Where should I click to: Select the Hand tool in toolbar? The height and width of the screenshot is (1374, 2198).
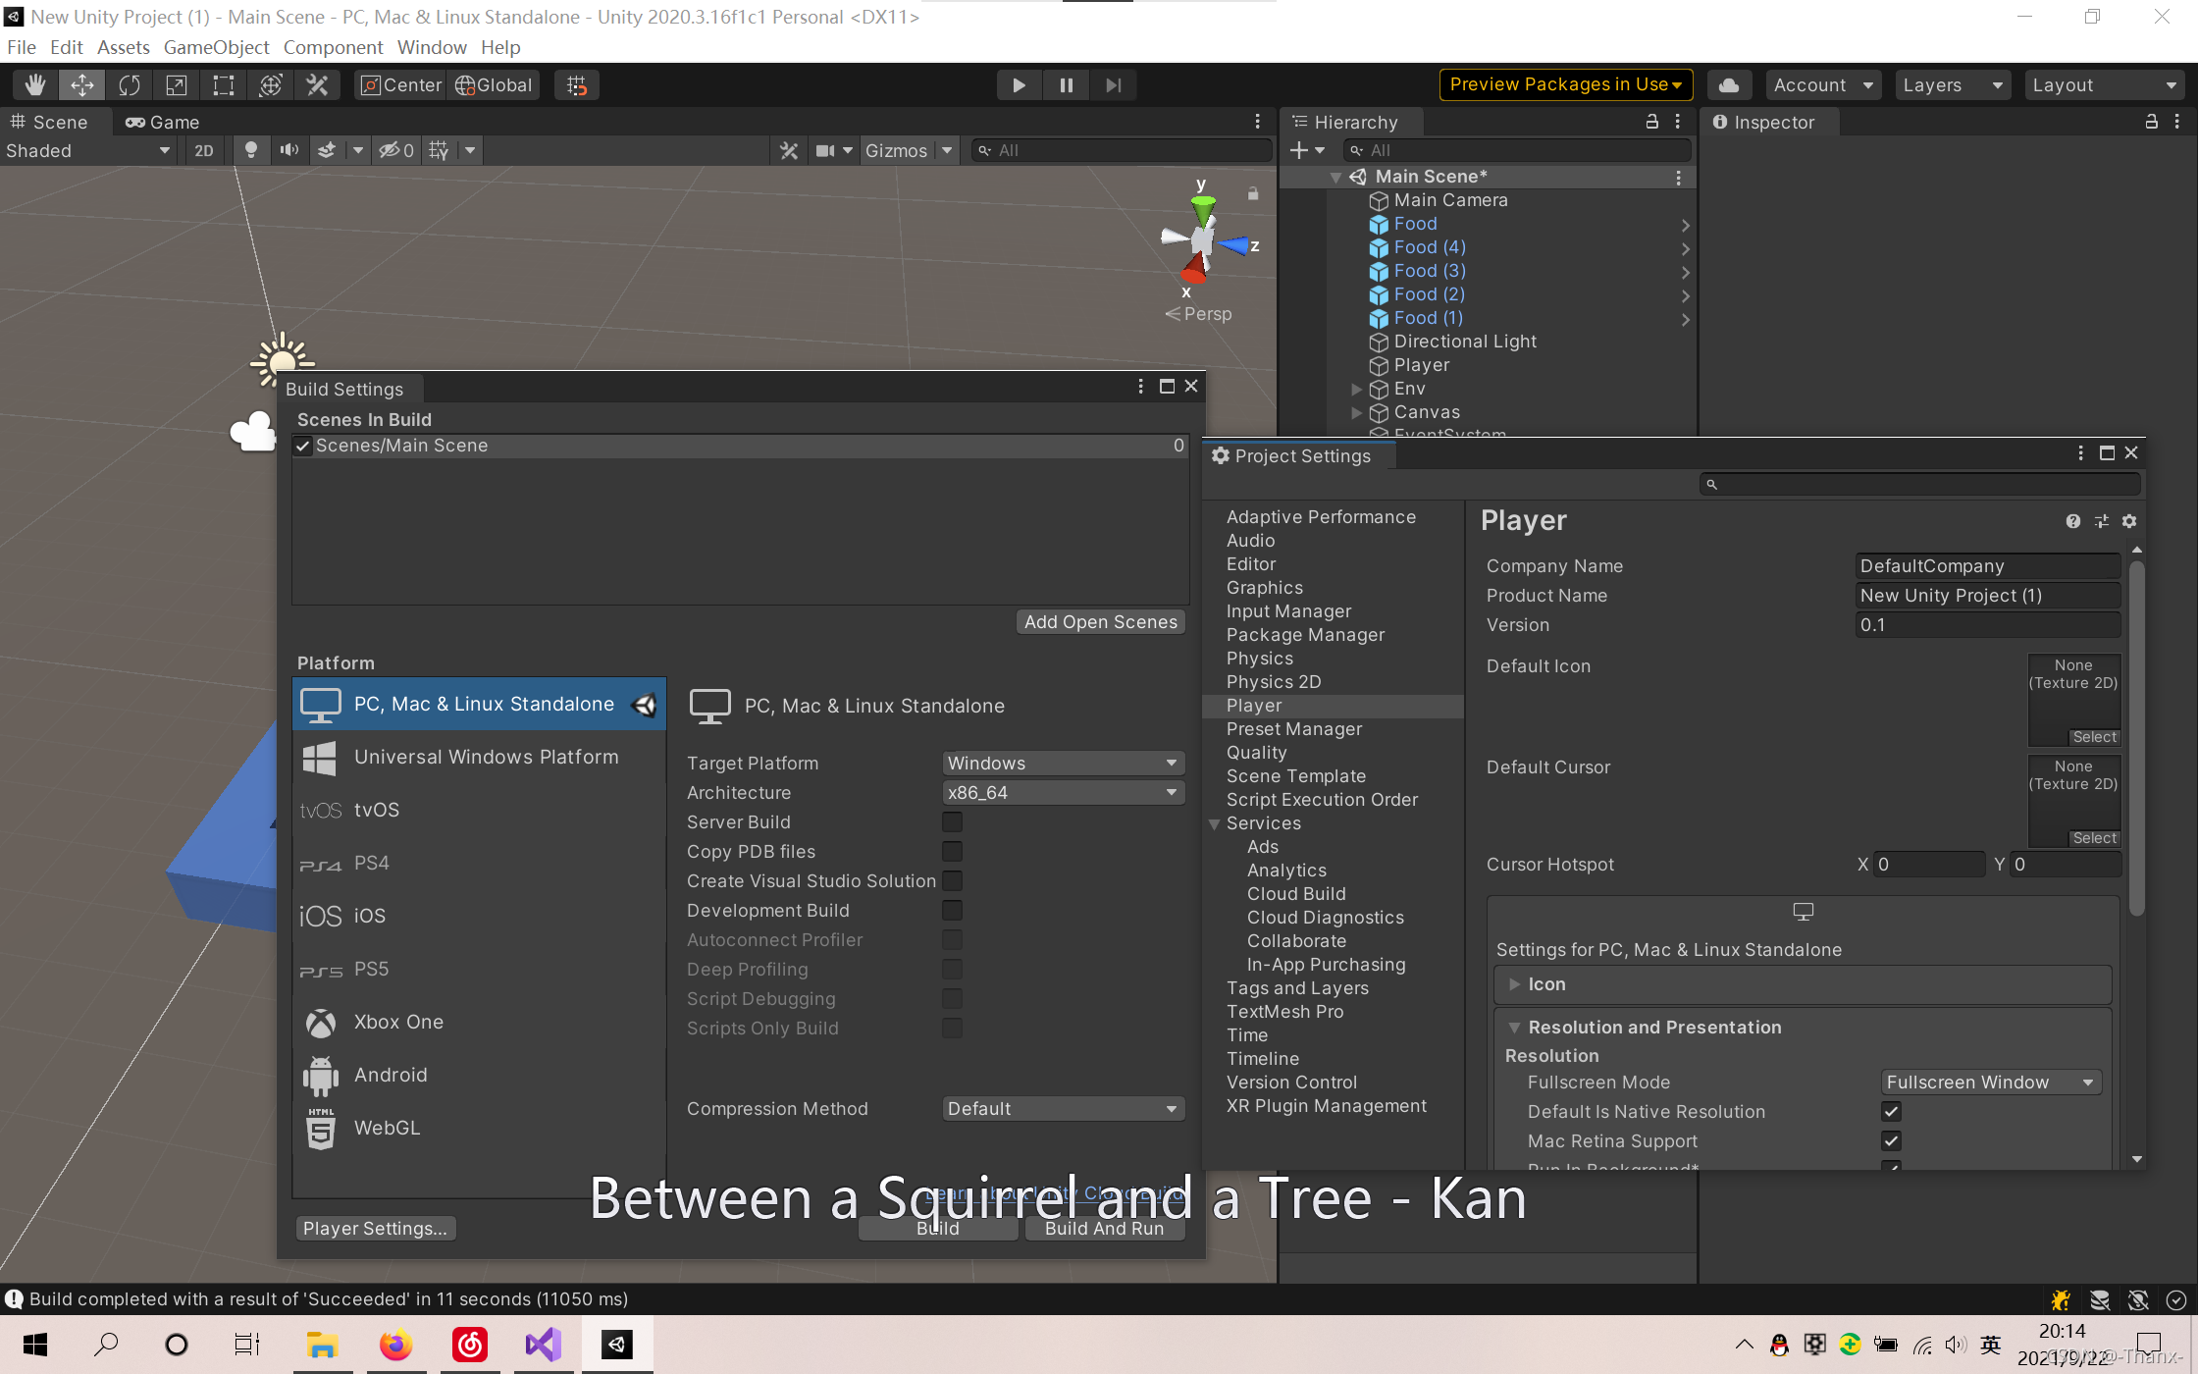coord(35,85)
